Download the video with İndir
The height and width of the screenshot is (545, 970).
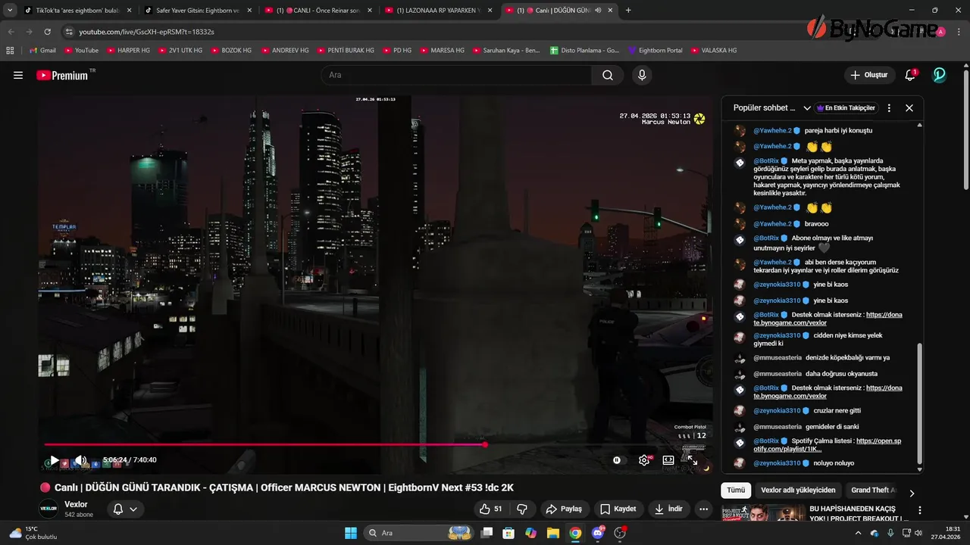pyautogui.click(x=669, y=509)
